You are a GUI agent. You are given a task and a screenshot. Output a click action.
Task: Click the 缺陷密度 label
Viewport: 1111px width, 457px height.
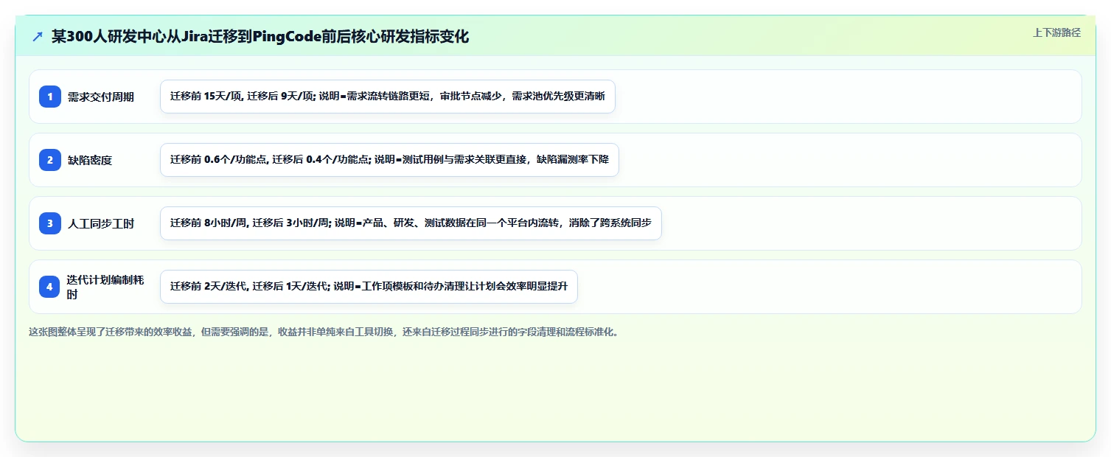(90, 160)
